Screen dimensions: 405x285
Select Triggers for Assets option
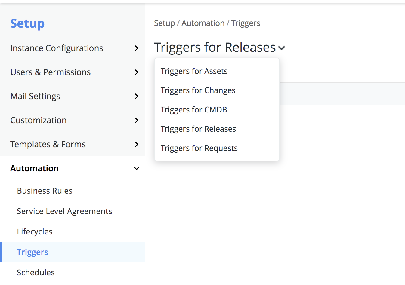(194, 71)
